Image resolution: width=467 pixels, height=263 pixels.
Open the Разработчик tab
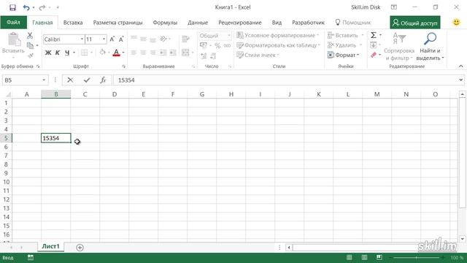tap(308, 23)
